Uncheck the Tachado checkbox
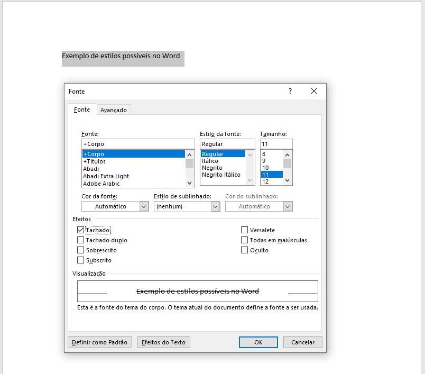 [x=80, y=230]
